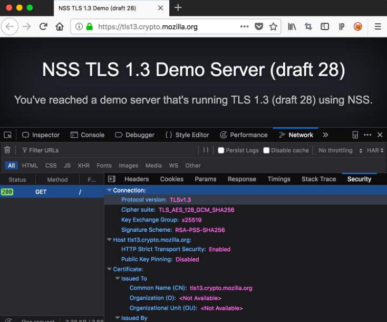Image resolution: width=387 pixels, height=322 pixels.
Task: Filter requests by WS
Action: [173, 165]
